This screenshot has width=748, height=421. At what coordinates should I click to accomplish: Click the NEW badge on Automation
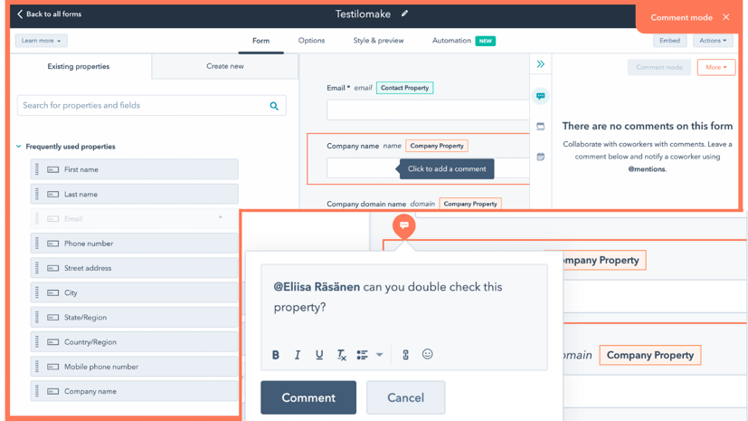click(485, 41)
